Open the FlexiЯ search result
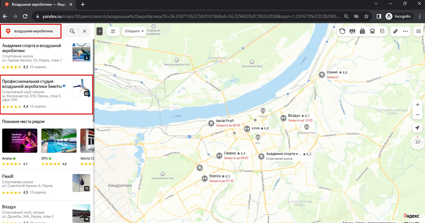The image size is (425, 223). [x=46, y=184]
